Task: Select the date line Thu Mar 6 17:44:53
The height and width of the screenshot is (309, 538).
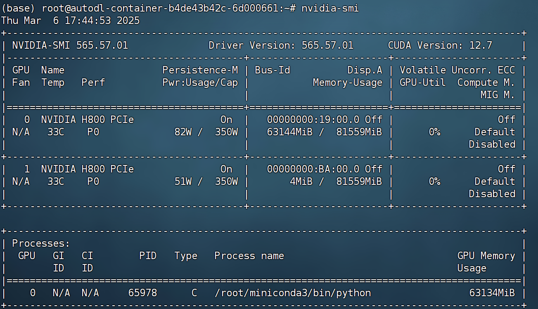Action: point(71,21)
